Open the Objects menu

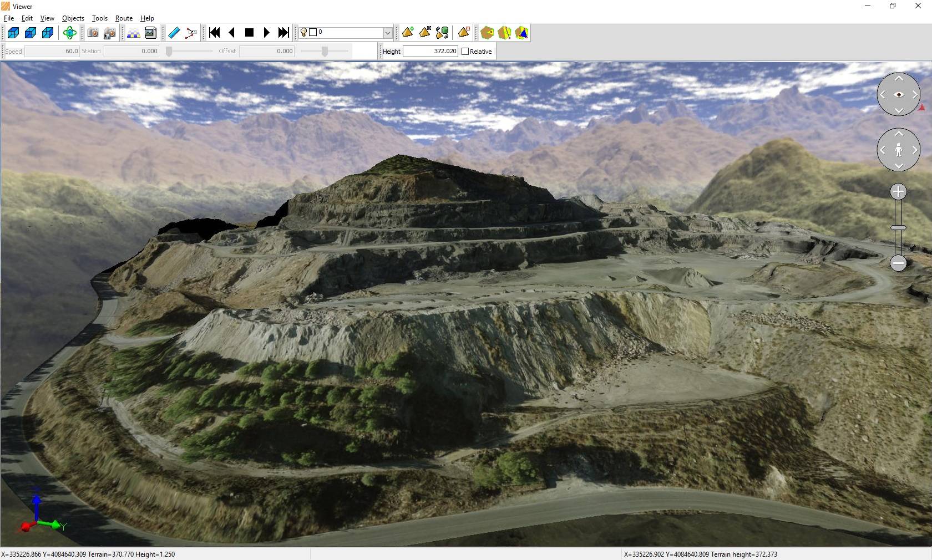click(73, 18)
